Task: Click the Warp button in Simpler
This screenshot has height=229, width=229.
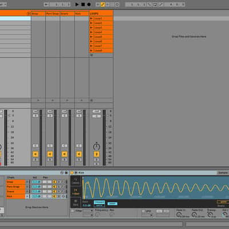Action: 223,202
